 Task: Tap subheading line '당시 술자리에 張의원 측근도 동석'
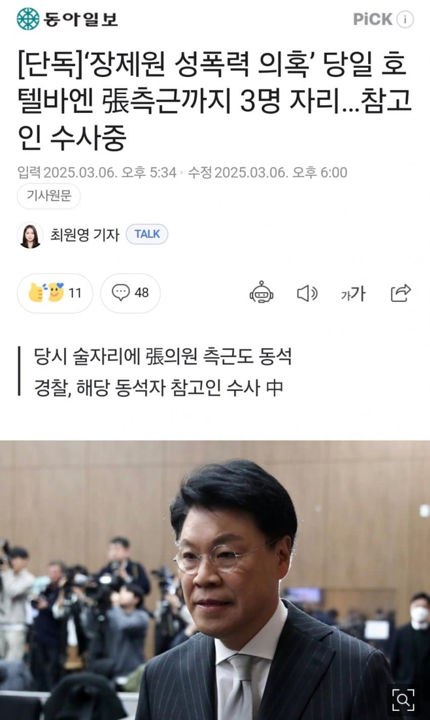click(x=163, y=356)
